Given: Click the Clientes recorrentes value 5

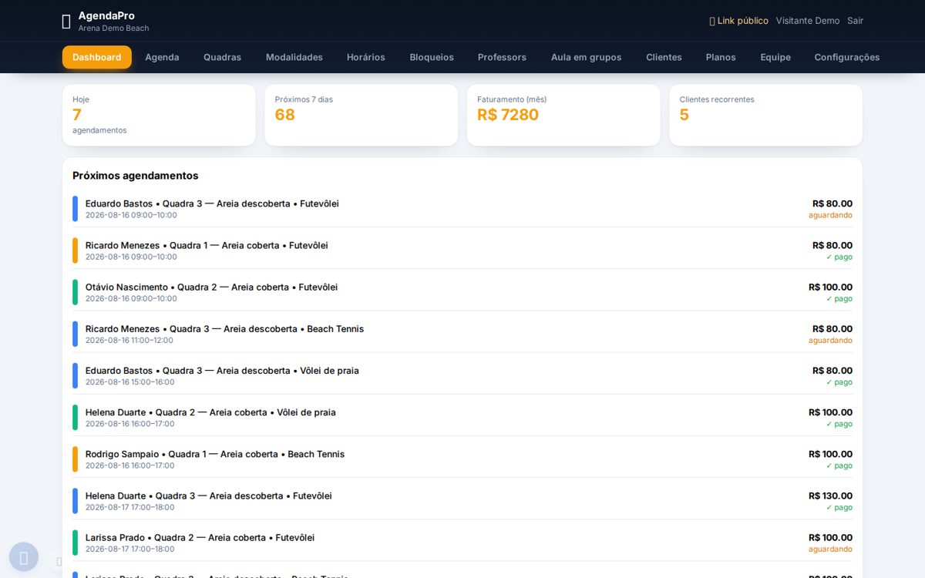Looking at the screenshot, I should point(684,115).
